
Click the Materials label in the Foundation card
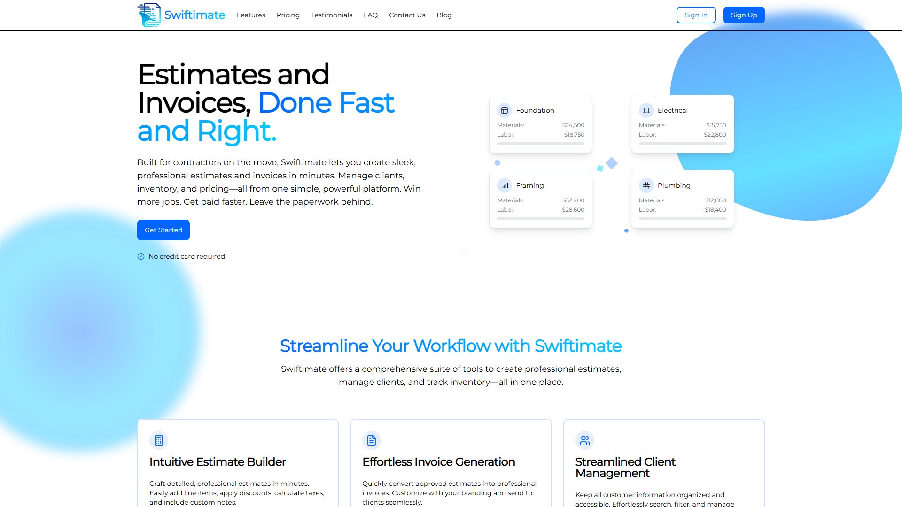coord(511,125)
